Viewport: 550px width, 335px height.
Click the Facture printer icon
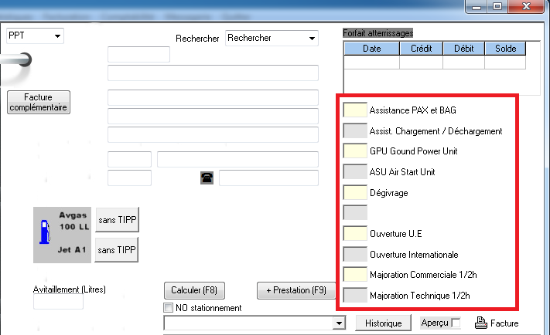coord(480,323)
